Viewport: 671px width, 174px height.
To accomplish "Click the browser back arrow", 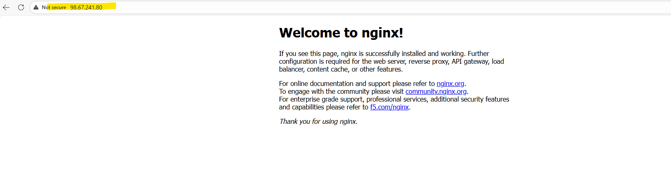I will (6, 7).
